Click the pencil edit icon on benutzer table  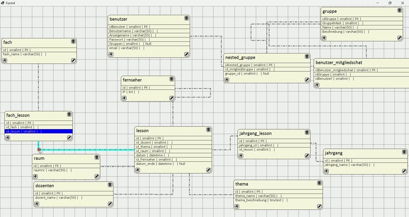point(186,54)
